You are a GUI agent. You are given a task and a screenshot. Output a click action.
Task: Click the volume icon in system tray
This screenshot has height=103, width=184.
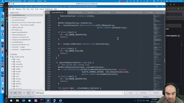click(144, 100)
